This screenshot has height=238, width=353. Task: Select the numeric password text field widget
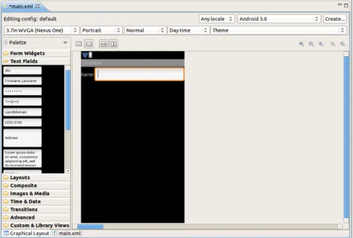point(22,102)
